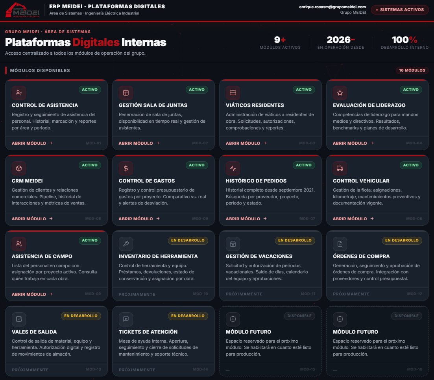This screenshot has width=434, height=380.
Task: Click the Evaluación de Liderazgo star icon
Action: 340,93
